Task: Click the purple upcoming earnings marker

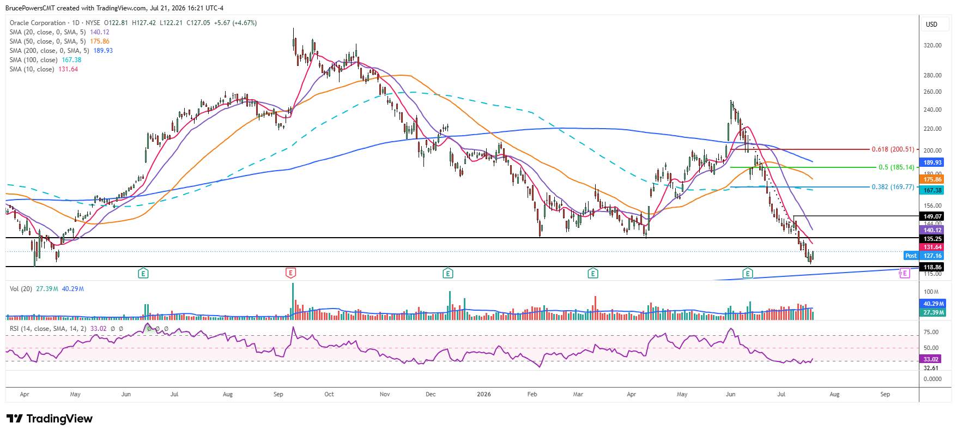Action: (x=905, y=273)
